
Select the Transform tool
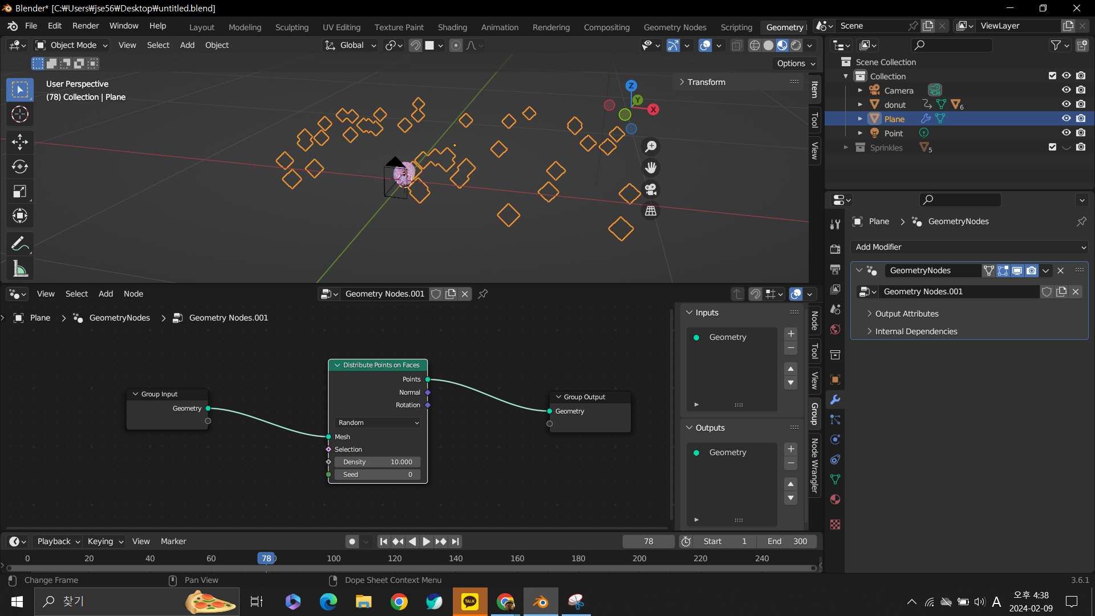pyautogui.click(x=20, y=216)
